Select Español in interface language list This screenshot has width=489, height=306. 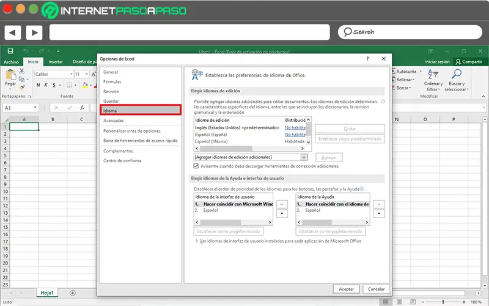tap(210, 211)
